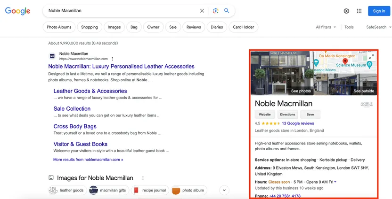
Task: Open Leather Goods & Accessories sitelink
Action: pos(90,91)
